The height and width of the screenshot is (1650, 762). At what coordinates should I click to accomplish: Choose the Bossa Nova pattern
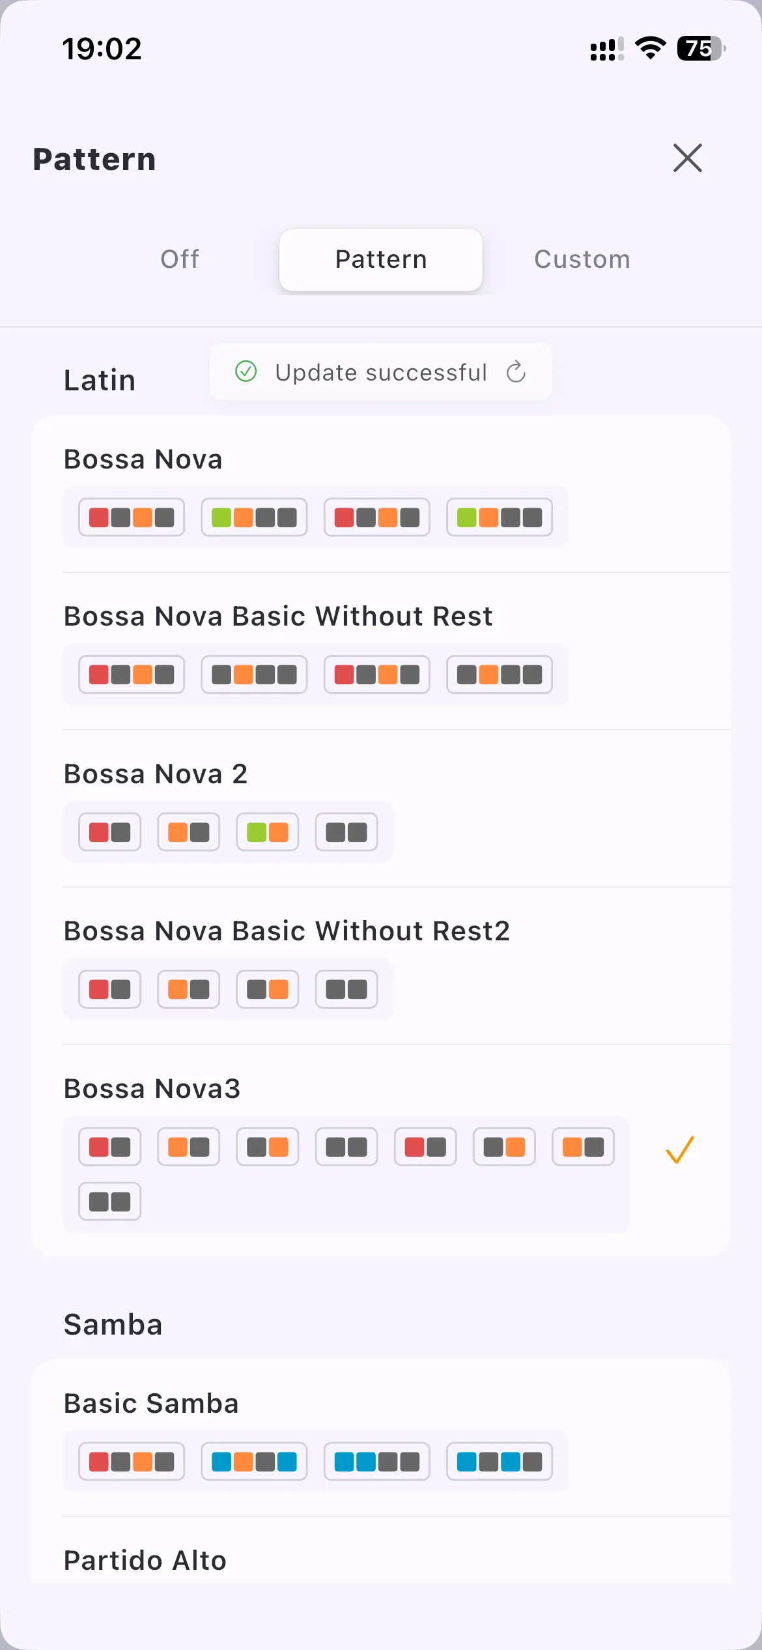[x=381, y=495]
